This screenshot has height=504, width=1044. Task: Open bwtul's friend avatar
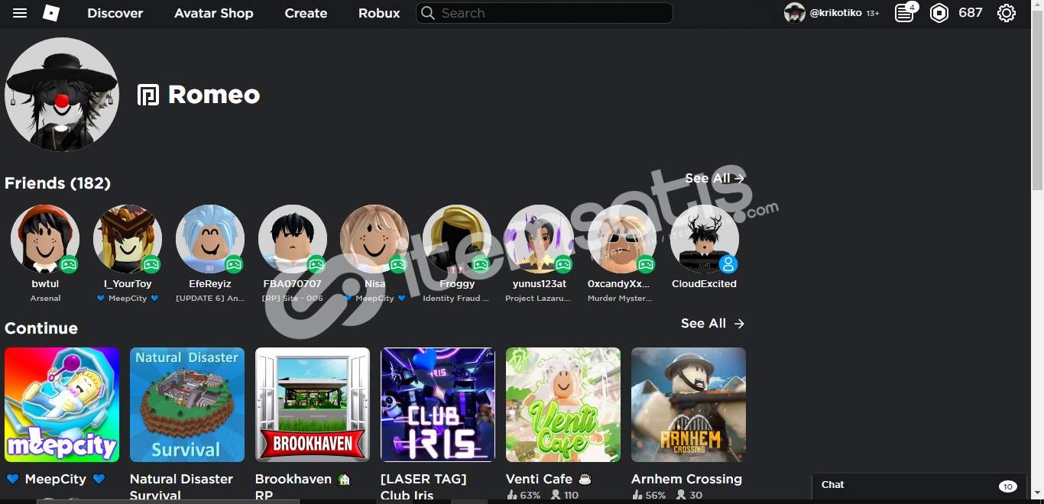click(x=45, y=239)
